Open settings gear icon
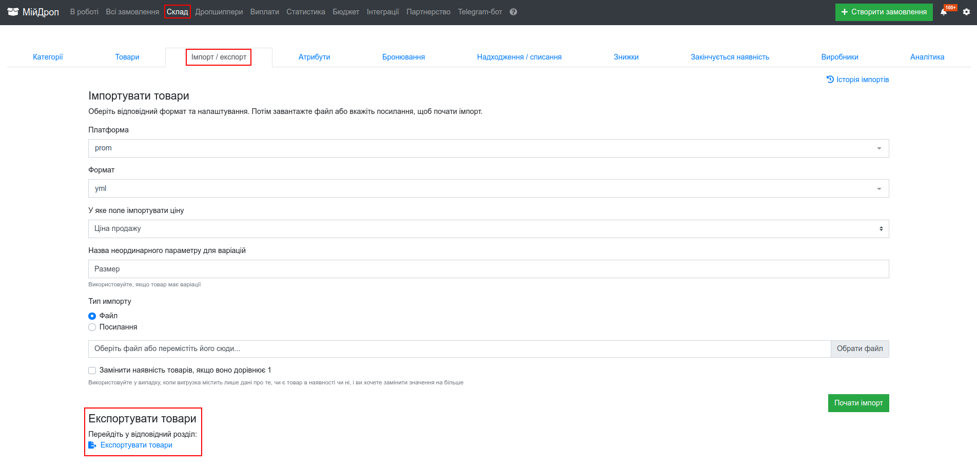The width and height of the screenshot is (977, 466). click(x=966, y=12)
